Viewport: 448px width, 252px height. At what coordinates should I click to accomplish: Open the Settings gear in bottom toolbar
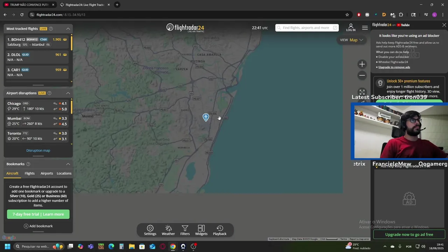(150, 230)
